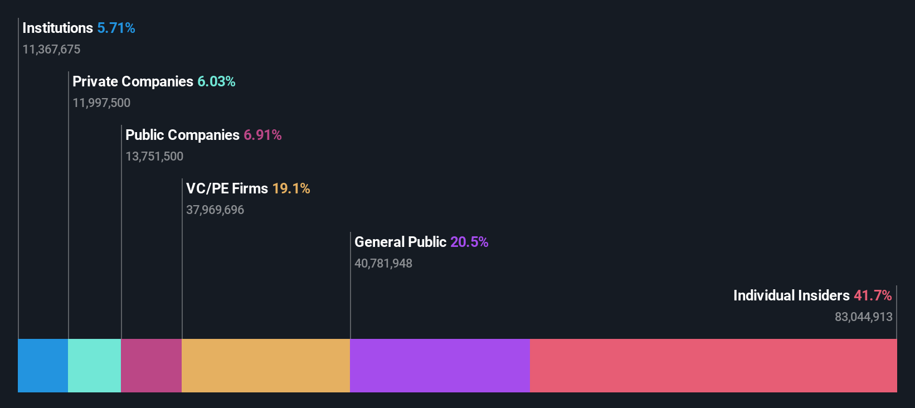Select the Institutions label text
Viewport: 915px width, 408px height.
(57, 28)
